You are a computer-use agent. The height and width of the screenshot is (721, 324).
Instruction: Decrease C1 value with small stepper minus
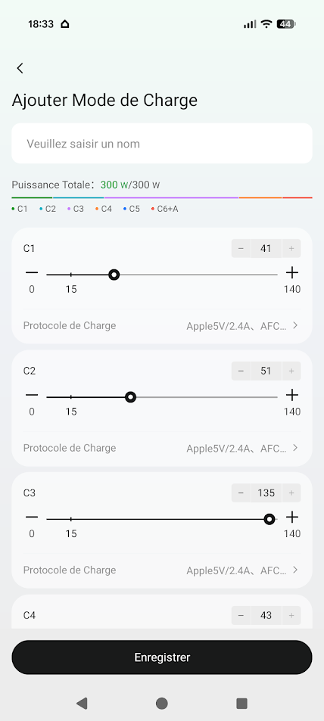(x=241, y=249)
